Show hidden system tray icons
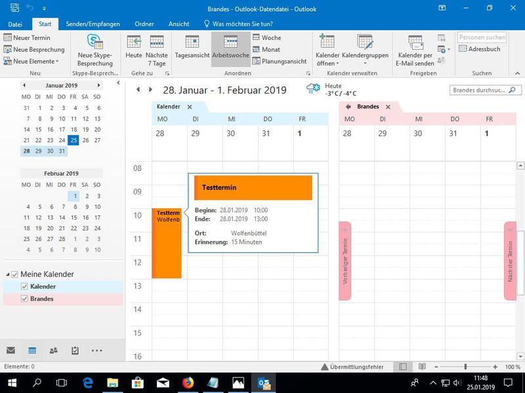 433,383
